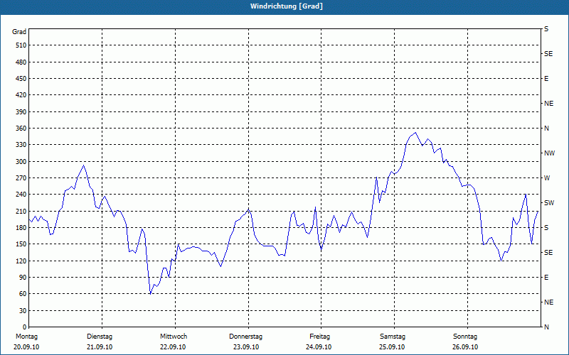Click the chart title "Windrichtung [Grad]"
The width and height of the screenshot is (569, 355).
pos(287,6)
